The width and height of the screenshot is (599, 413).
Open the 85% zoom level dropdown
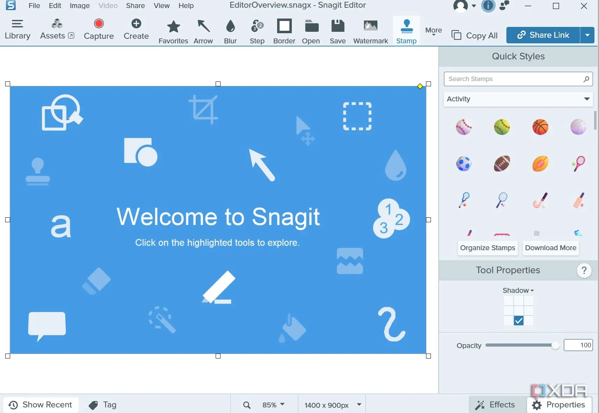point(273,405)
